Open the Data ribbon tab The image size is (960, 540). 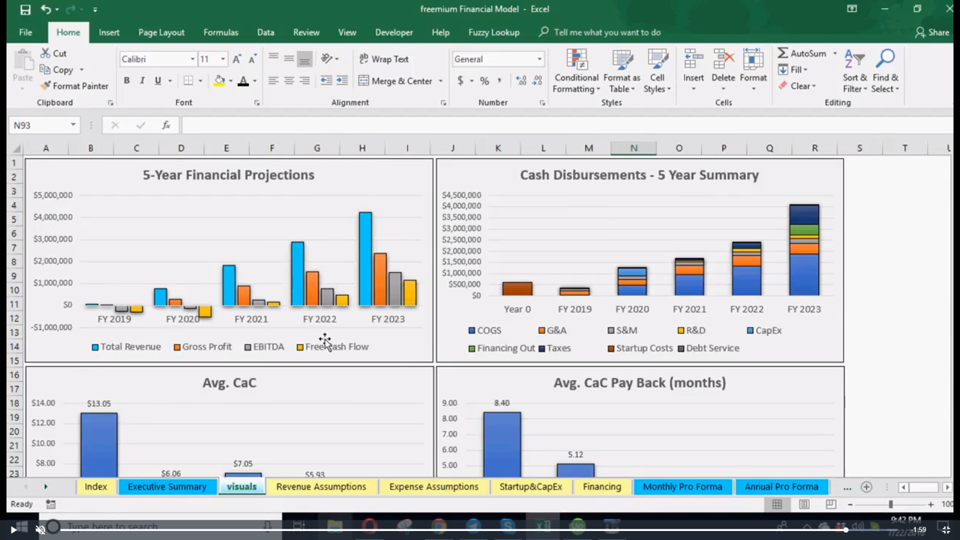click(x=265, y=32)
